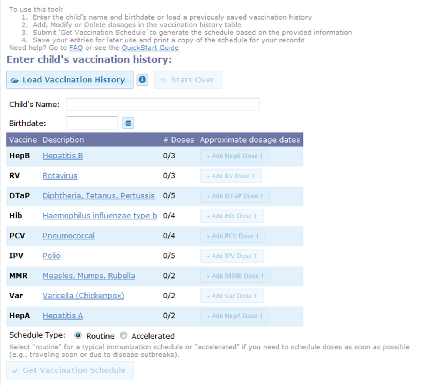Viewport: 422px width, 386px height.
Task: Follow the Hepatitis B description link
Action: [x=63, y=156]
